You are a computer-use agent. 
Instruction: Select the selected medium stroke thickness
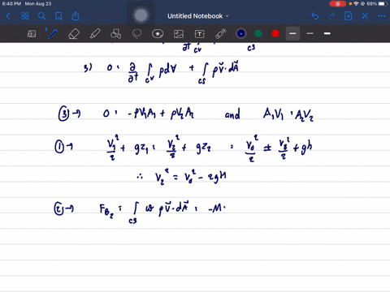coord(292,33)
